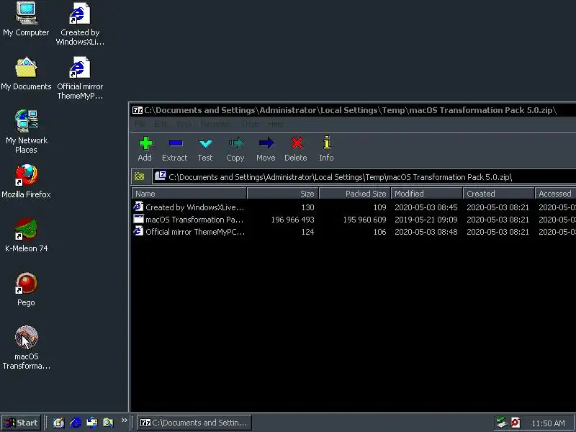Click the green network tray icon

click(501, 423)
